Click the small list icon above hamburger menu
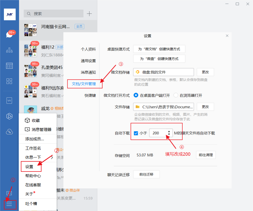 (x=9, y=193)
